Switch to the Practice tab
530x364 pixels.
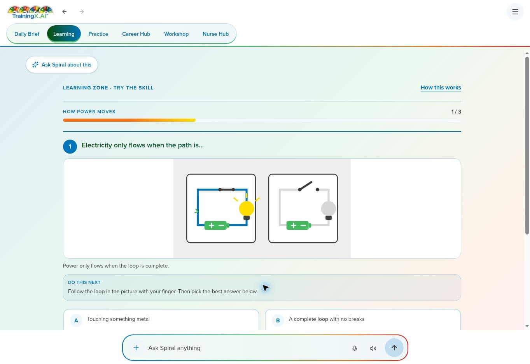[x=98, y=34]
